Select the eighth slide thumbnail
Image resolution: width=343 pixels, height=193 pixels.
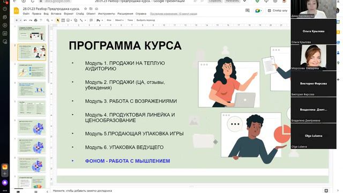32,165
